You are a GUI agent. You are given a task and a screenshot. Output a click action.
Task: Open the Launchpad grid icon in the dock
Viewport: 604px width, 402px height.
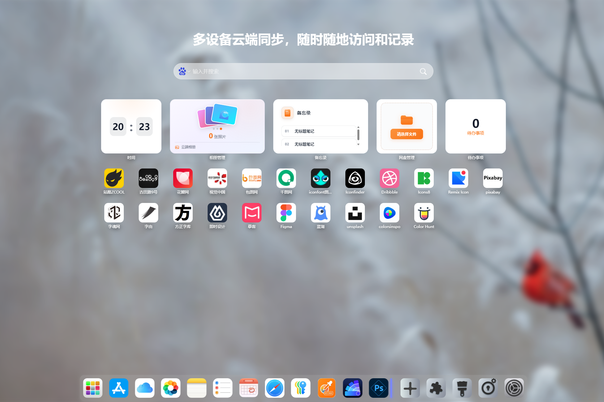click(x=93, y=388)
